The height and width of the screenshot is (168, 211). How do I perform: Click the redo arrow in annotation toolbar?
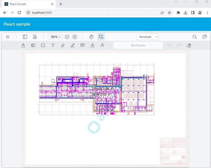point(179,45)
